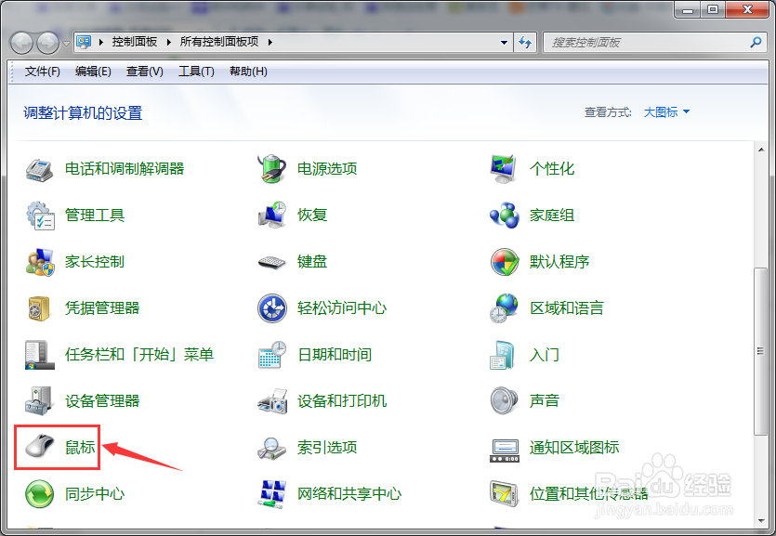Image resolution: width=776 pixels, height=536 pixels.
Task: Click the scrollbar up arrow
Action: point(760,150)
